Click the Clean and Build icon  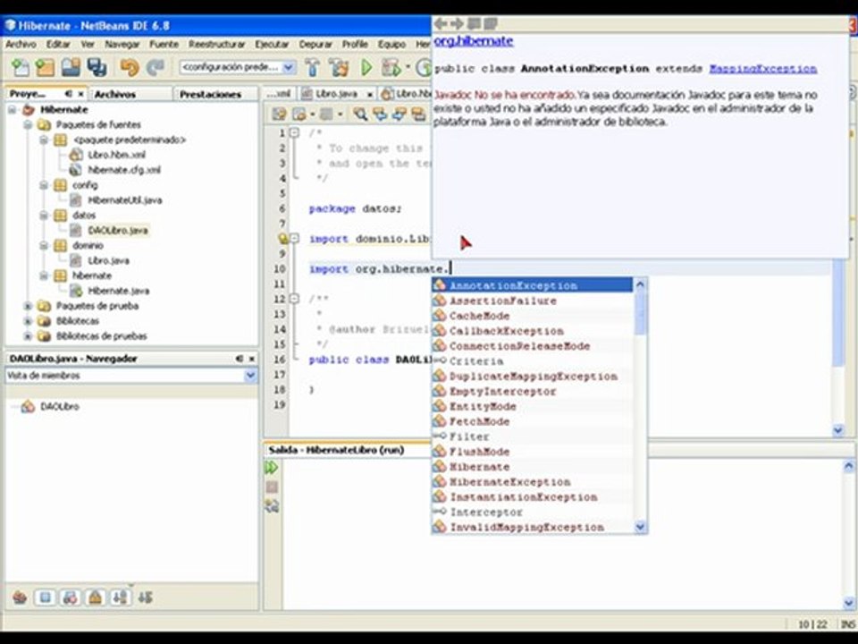(x=339, y=67)
